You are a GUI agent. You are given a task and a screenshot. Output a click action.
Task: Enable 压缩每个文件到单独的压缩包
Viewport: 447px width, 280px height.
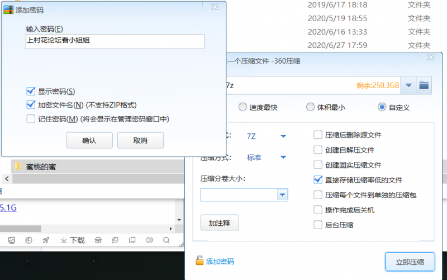point(318,195)
